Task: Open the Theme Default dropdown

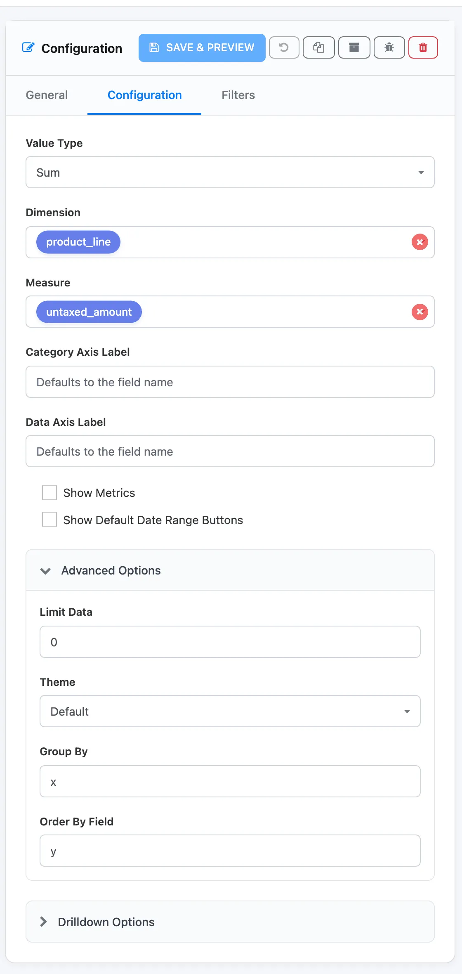Action: point(230,711)
